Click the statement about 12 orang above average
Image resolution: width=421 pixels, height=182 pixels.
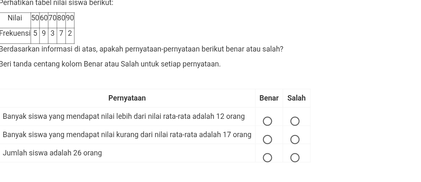click(x=124, y=116)
